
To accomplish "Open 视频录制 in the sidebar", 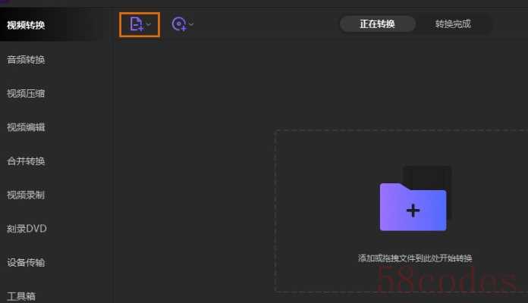I will (x=27, y=195).
